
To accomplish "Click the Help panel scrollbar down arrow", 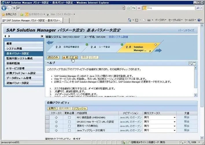I will [x=195, y=95].
